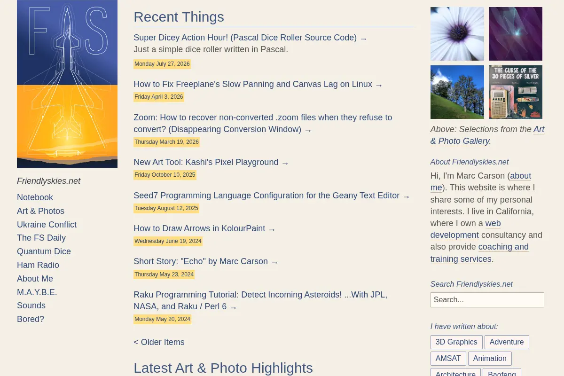Open Super Dicey Action Hour post
The height and width of the screenshot is (376, 564).
(250, 38)
